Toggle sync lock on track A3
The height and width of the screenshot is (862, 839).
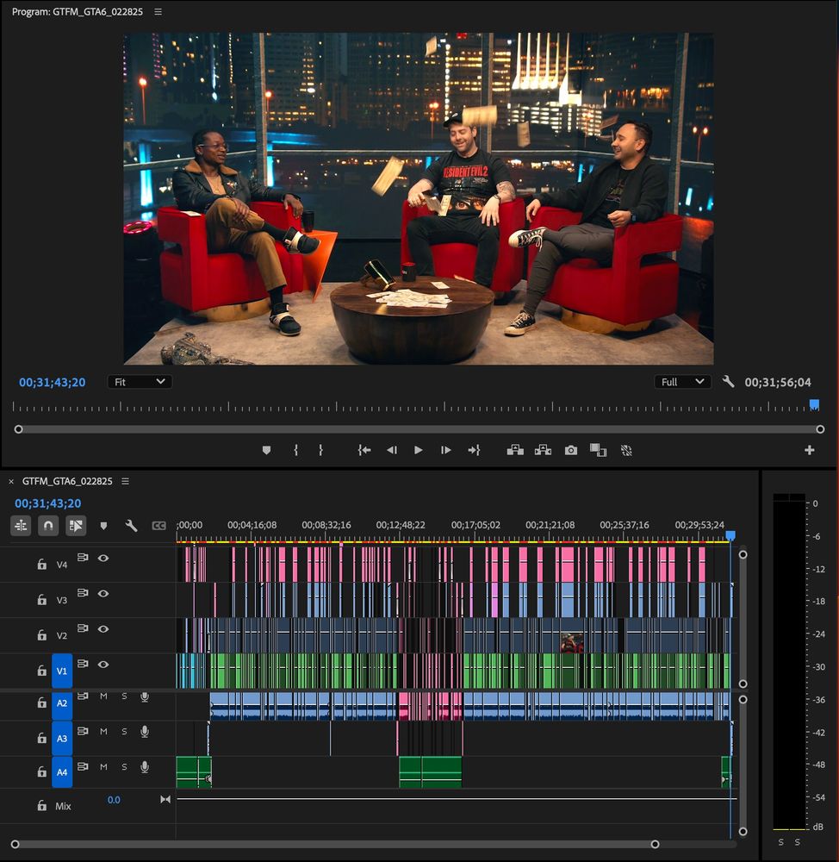point(83,731)
